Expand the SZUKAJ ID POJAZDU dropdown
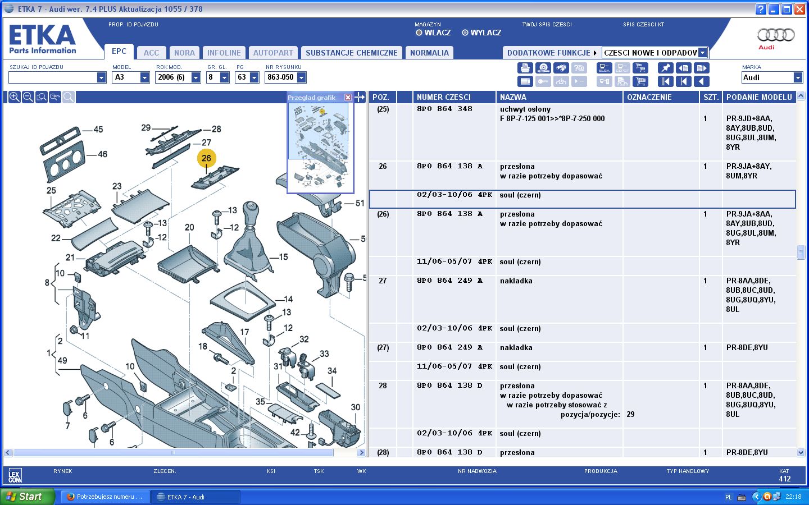Viewport: 809px width, 505px height. [101, 77]
